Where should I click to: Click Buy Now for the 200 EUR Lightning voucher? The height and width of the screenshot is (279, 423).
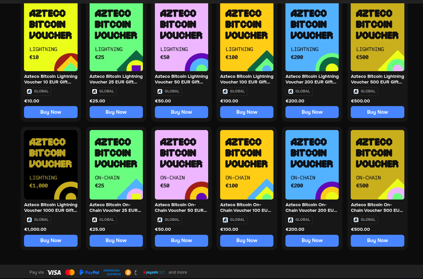[312, 112]
